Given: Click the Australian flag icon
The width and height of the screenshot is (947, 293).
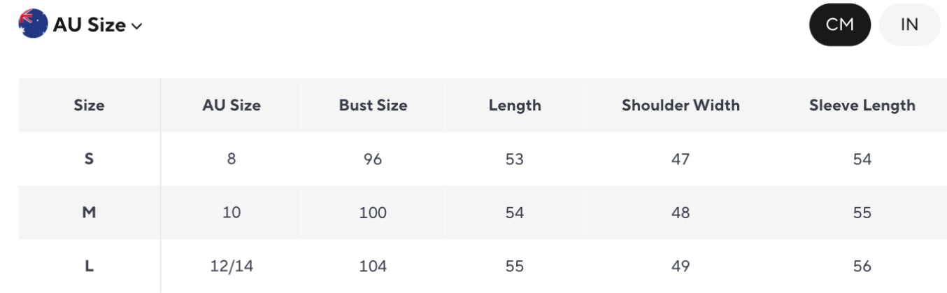Looking at the screenshot, I should pyautogui.click(x=32, y=24).
